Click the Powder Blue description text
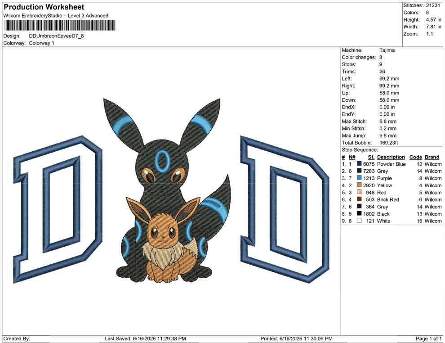 (x=392, y=164)
